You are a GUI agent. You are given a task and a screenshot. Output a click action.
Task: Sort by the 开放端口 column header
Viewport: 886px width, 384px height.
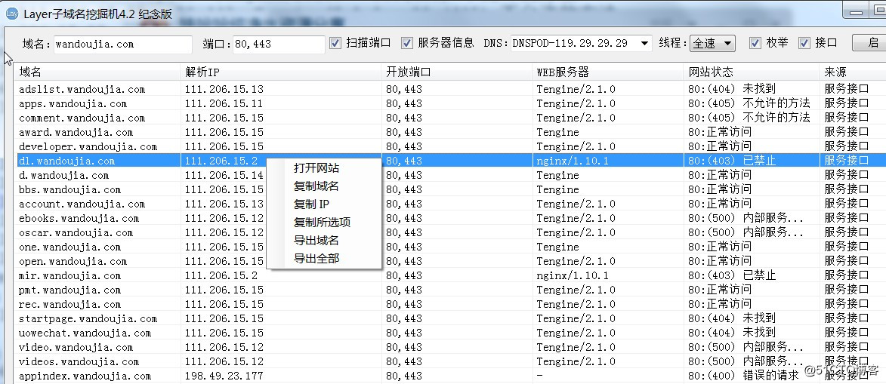tap(457, 72)
